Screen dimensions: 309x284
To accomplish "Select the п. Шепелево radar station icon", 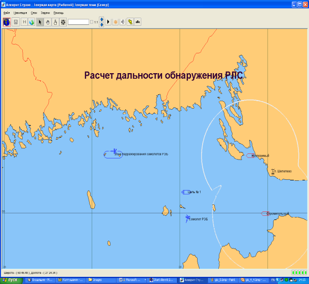I will [273, 171].
